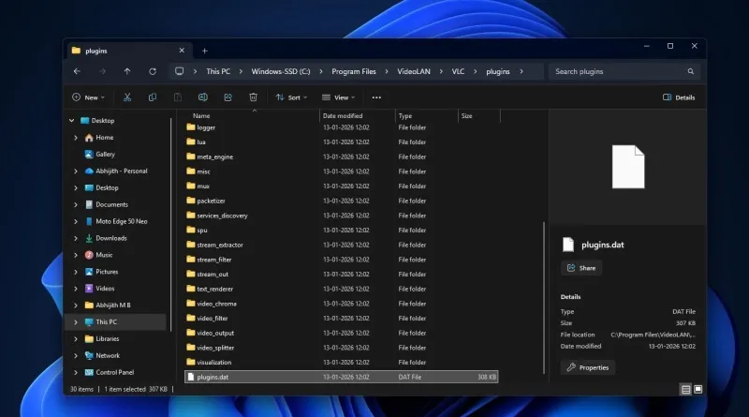Select the video_chroma folder

[342, 304]
